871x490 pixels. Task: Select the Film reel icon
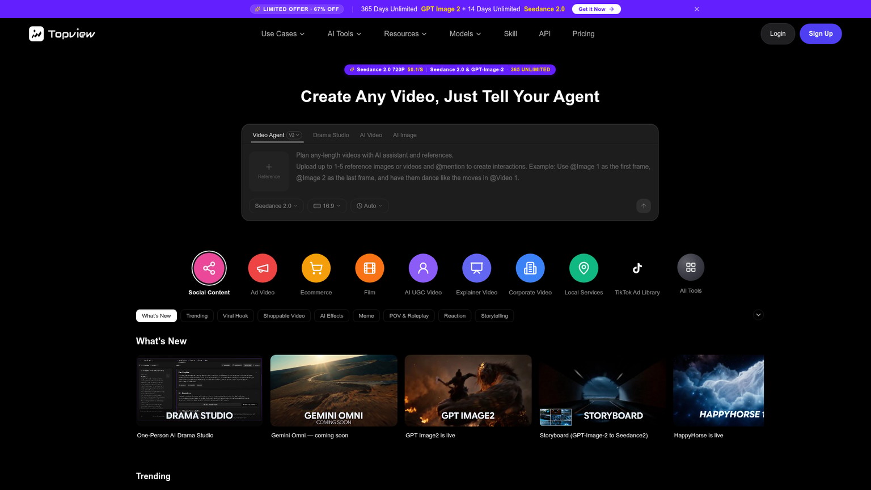[x=370, y=268]
